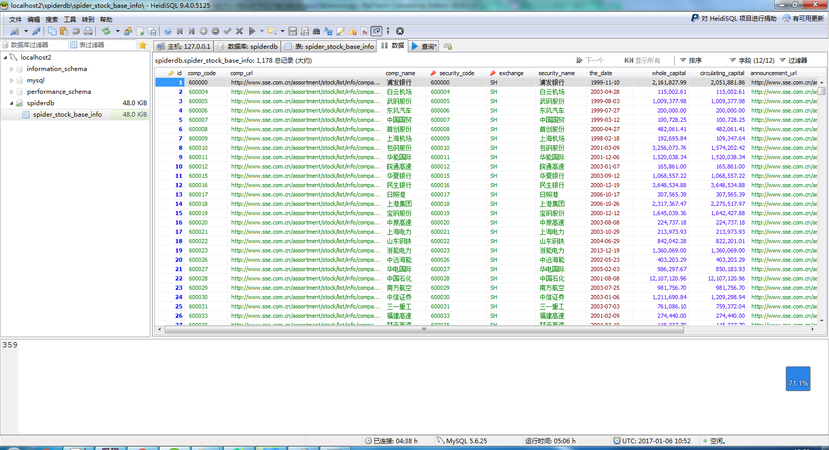Image resolution: width=829 pixels, height=450 pixels.
Task: Click the stop query X circle icon
Action: click(400, 31)
